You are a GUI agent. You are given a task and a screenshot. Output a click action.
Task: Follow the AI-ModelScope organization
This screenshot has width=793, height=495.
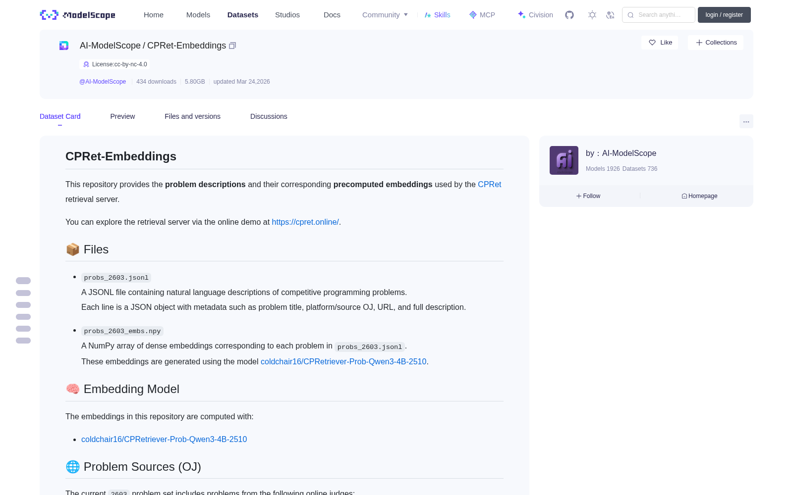tap(588, 196)
